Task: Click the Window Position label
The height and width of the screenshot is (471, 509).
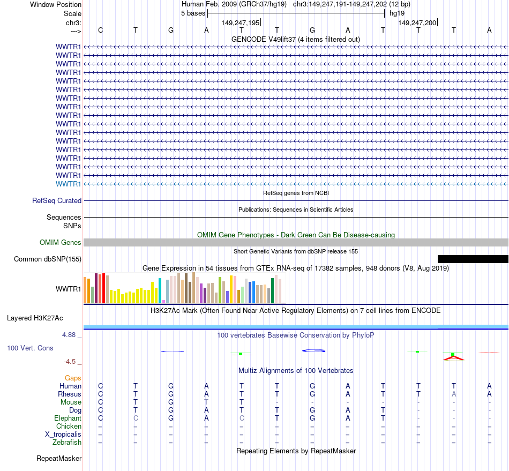Action: tap(56, 4)
